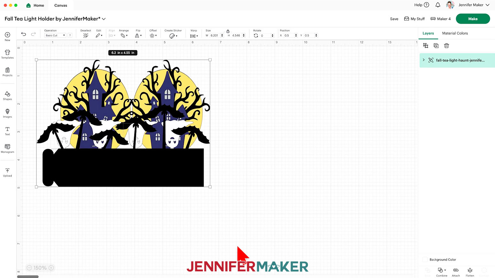Open notifications bell
This screenshot has height=278, width=495.
(438, 5)
